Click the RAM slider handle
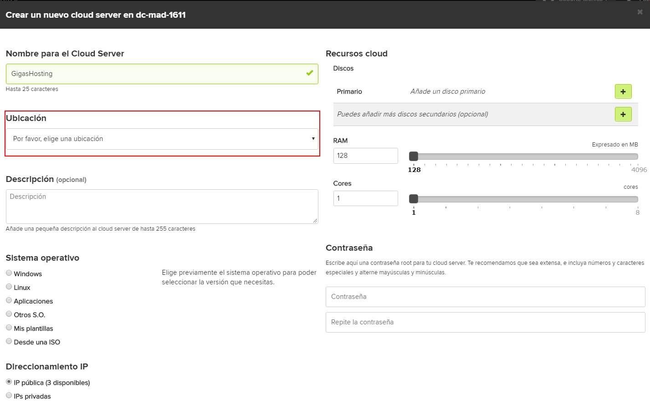650x404 pixels. [x=414, y=157]
